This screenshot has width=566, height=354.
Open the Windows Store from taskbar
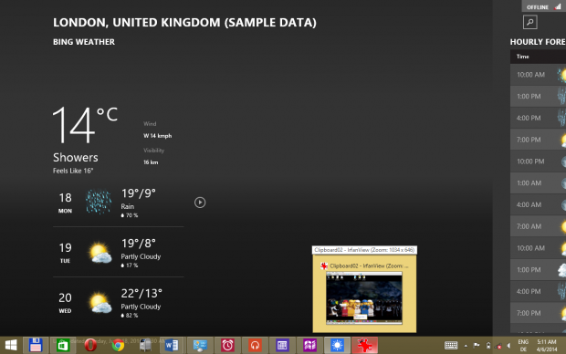[x=63, y=346]
